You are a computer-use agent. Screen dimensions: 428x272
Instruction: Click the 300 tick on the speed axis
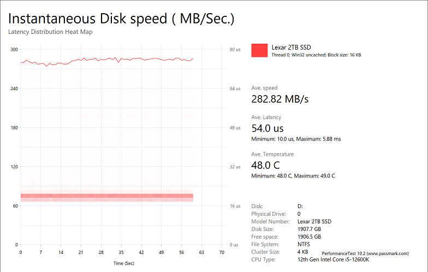15,50
